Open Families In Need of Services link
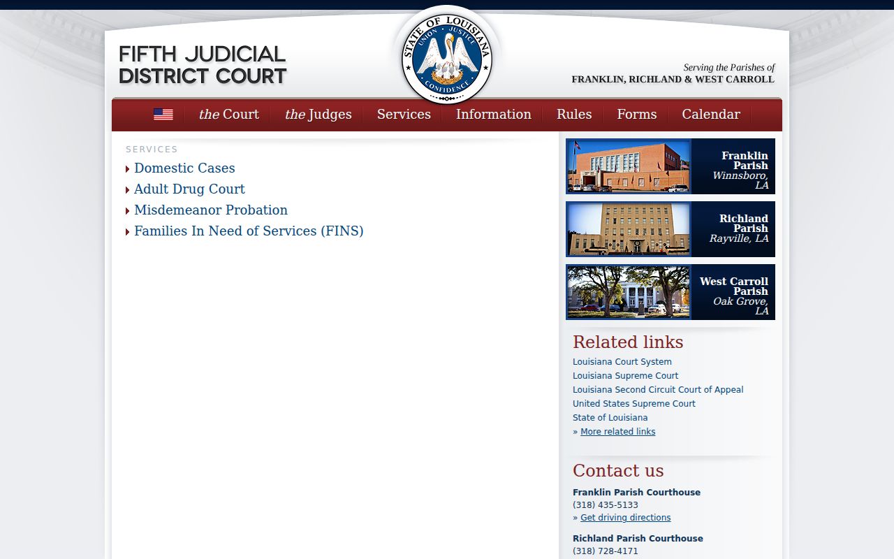894x559 pixels. pyautogui.click(x=249, y=231)
